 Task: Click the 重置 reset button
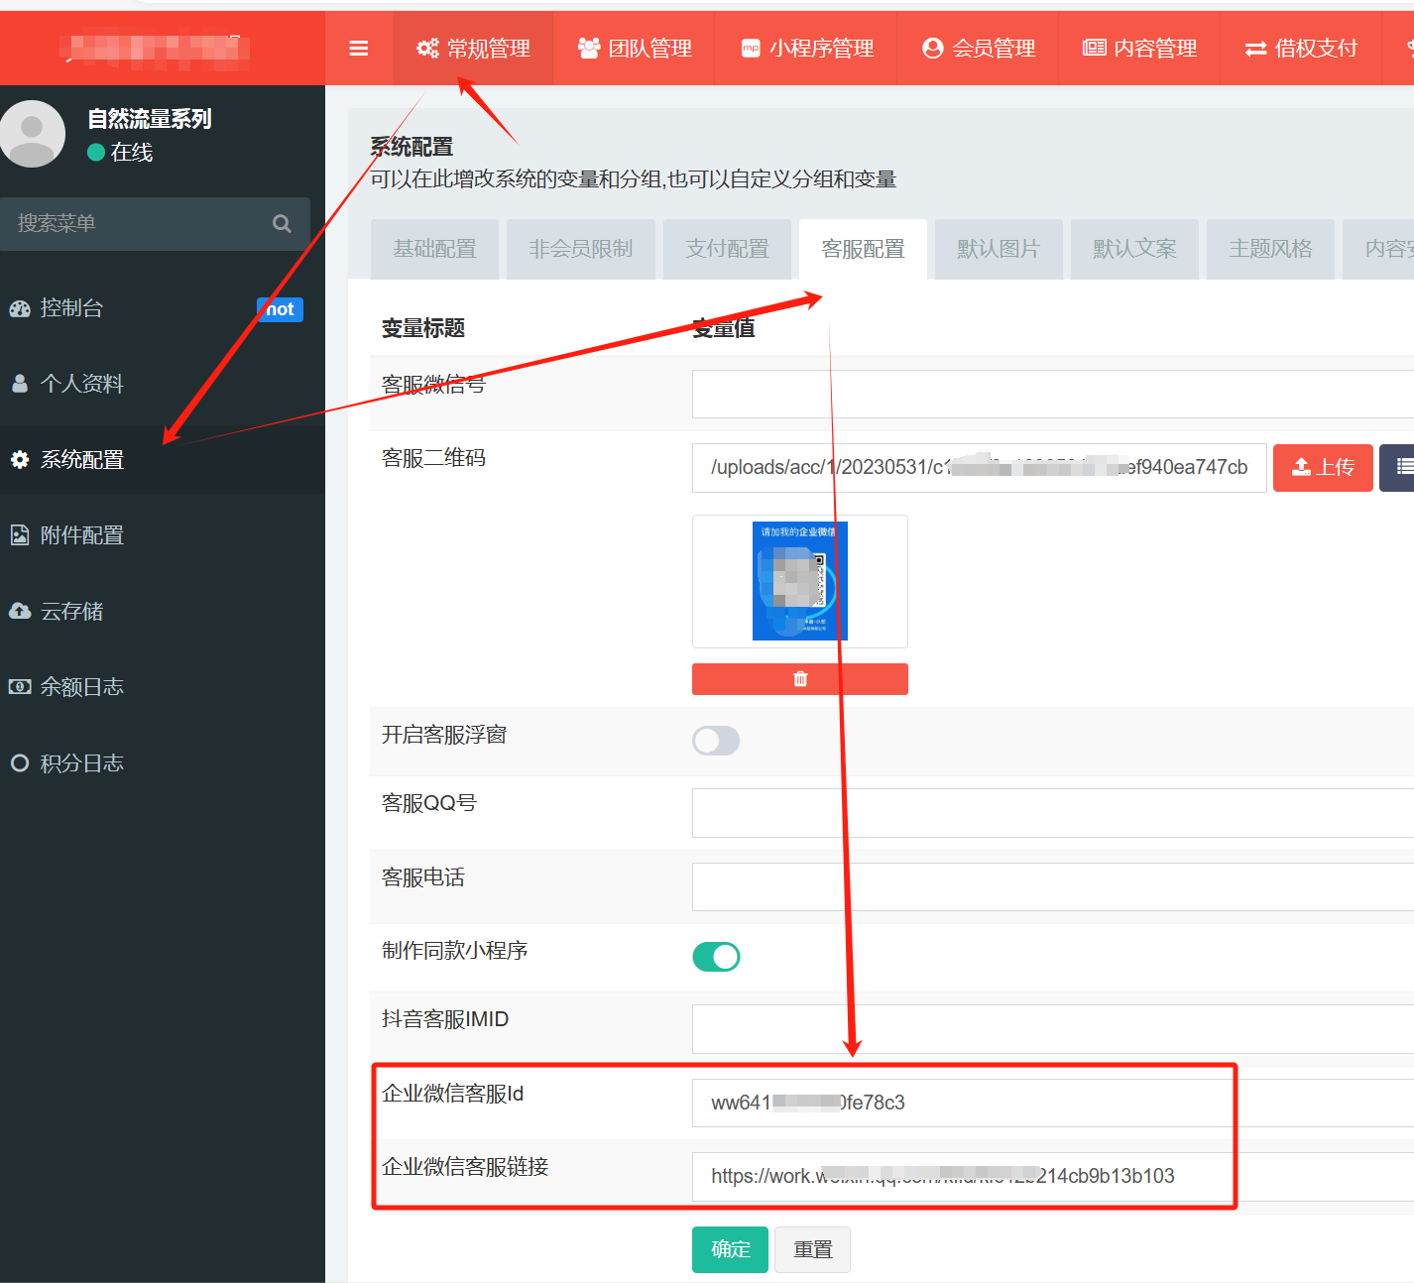point(812,1249)
